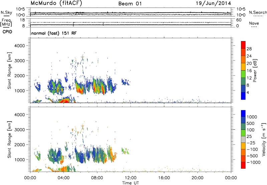The image size is (267, 185).
Task: Click the 'Slant Range [km]' label of power panel
Action: coord(9,70)
